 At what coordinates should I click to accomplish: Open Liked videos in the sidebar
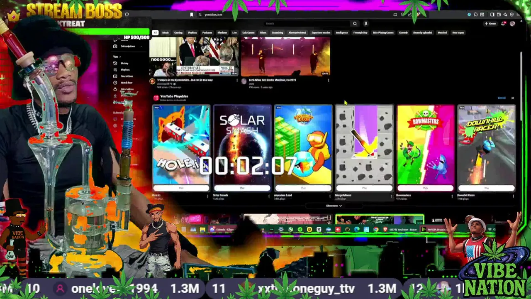(x=126, y=89)
